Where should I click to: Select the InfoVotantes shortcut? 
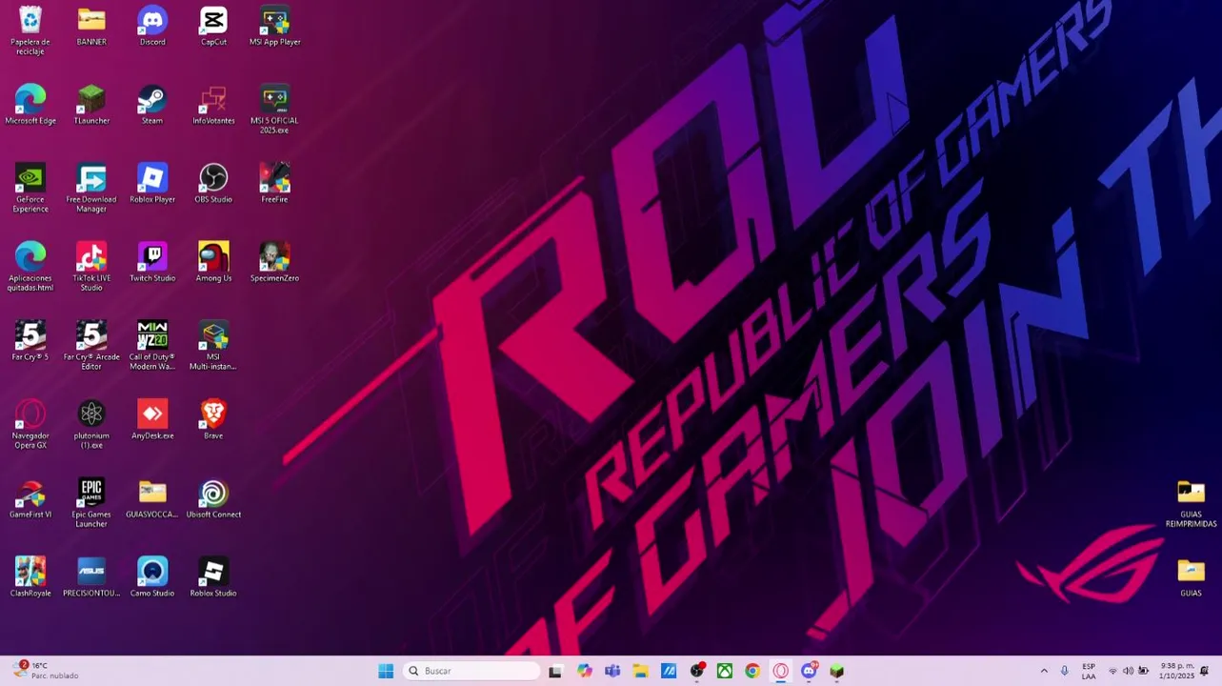[213, 105]
